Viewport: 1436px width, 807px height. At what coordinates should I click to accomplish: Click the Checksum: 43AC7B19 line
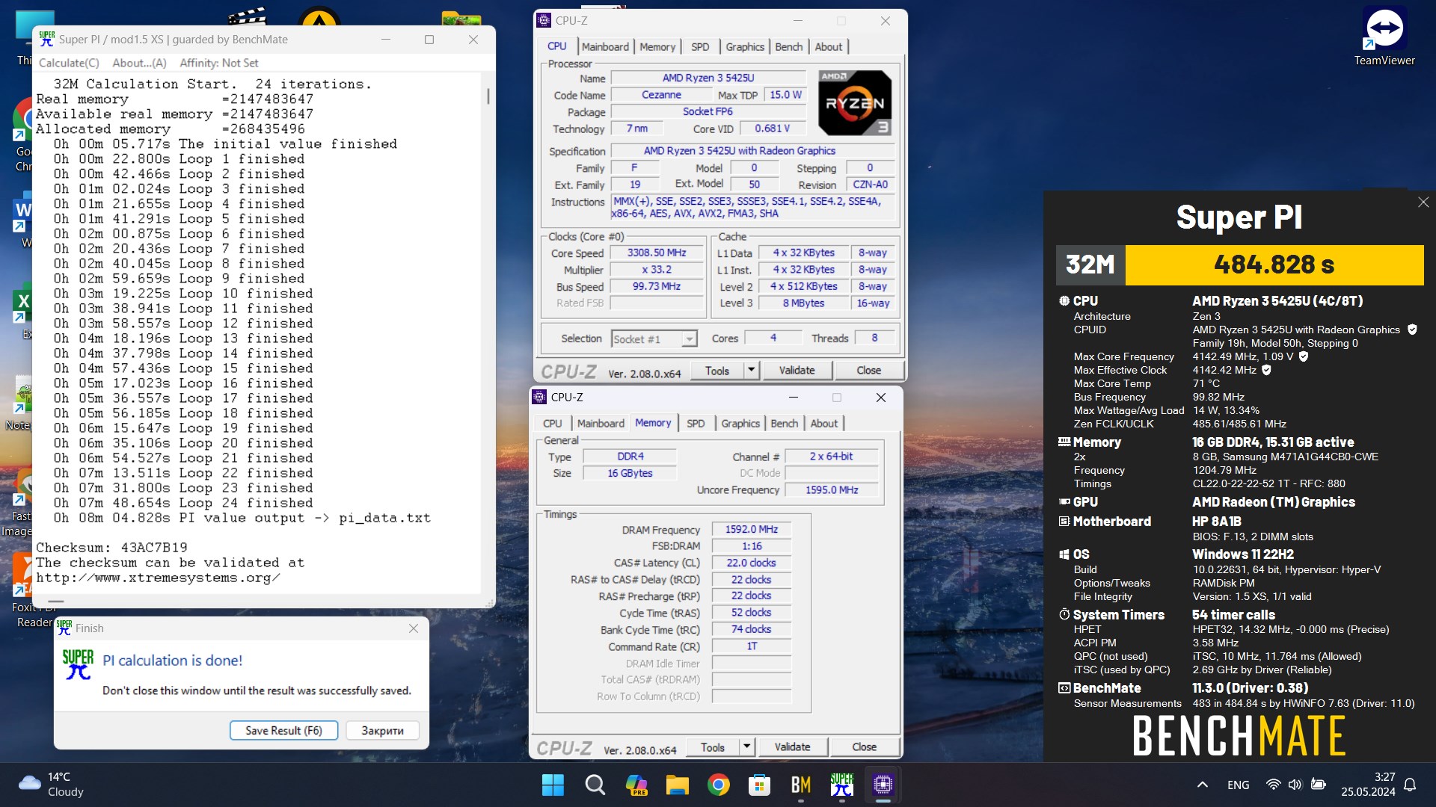111,548
